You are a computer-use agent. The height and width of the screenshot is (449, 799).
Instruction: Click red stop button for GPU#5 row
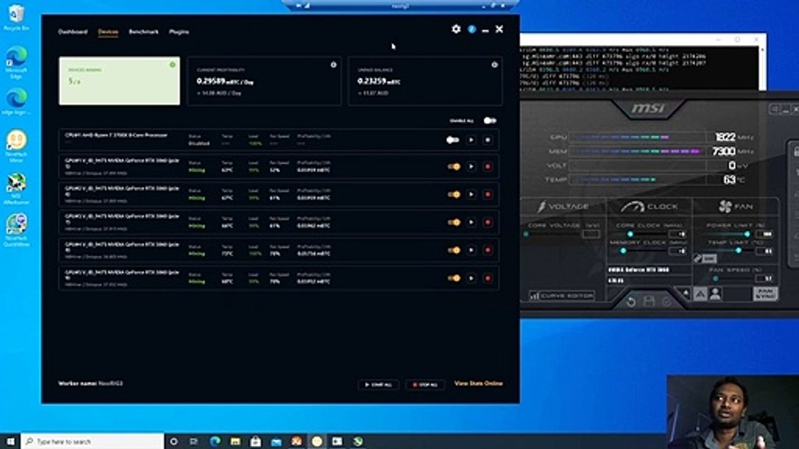(488, 278)
